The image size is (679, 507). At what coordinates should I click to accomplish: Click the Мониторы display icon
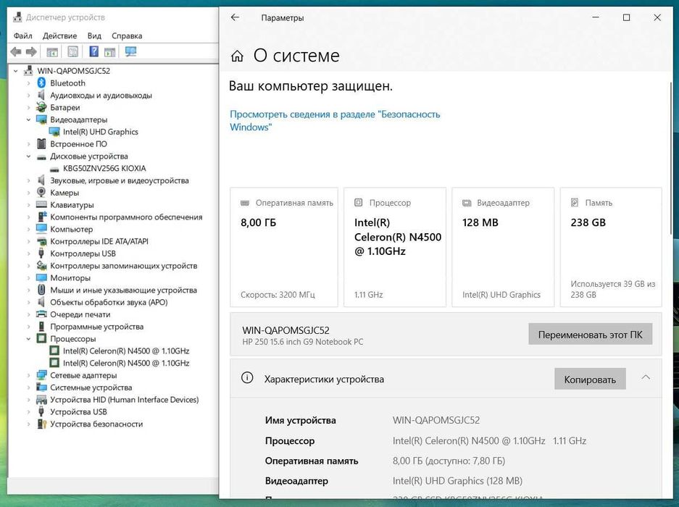click(41, 277)
